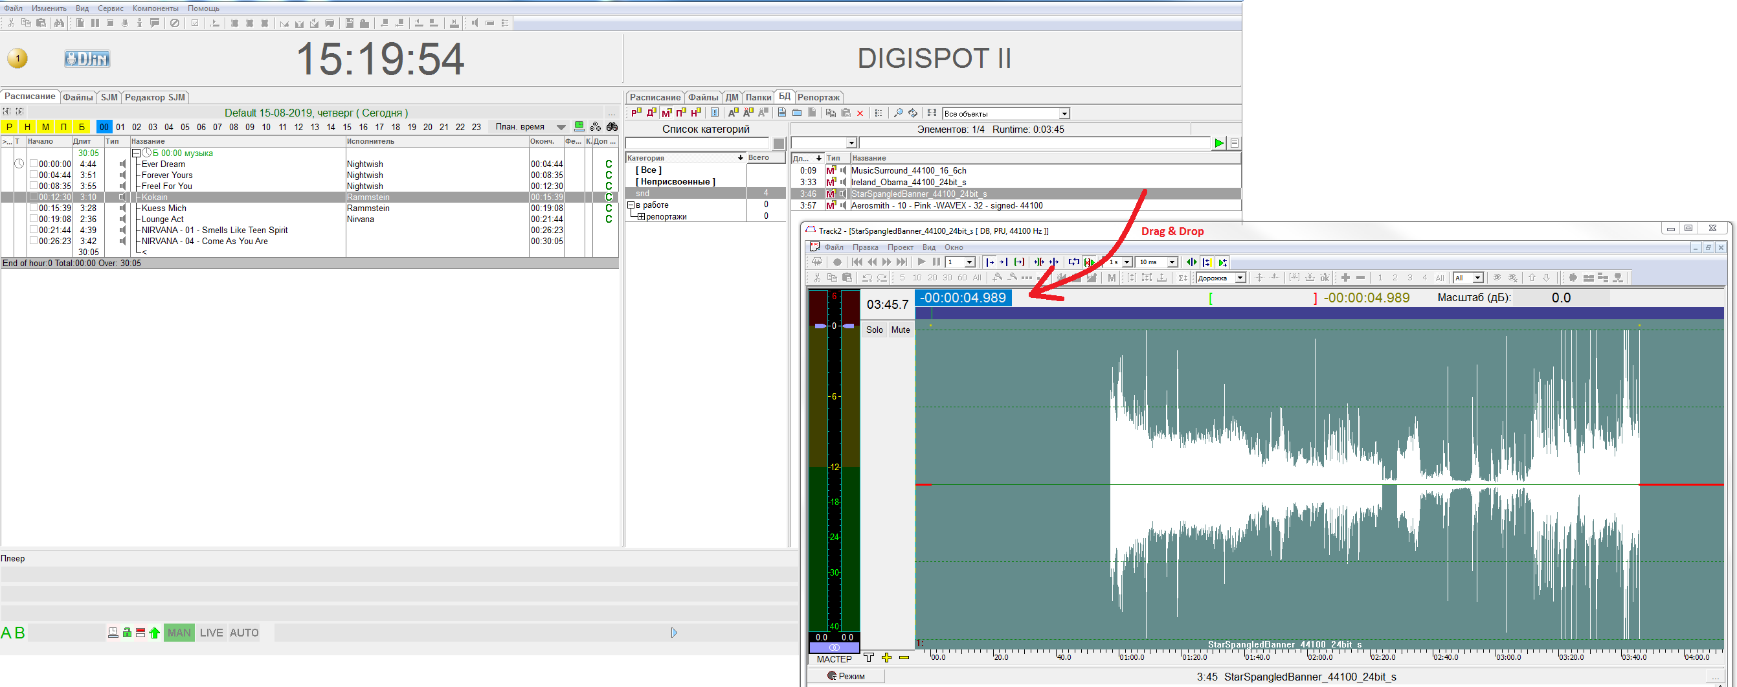Screen dimensions: 1737x687
Task: Click the green monitor icon beside План. время
Action: click(x=579, y=126)
